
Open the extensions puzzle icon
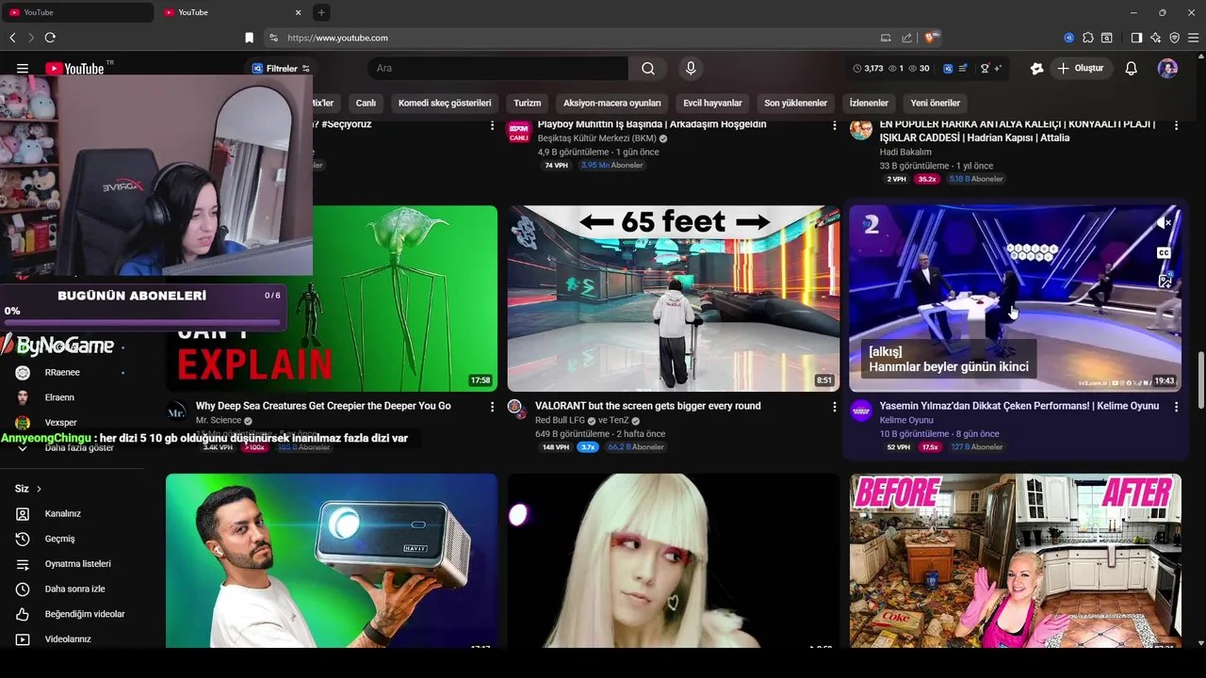[x=1088, y=38]
